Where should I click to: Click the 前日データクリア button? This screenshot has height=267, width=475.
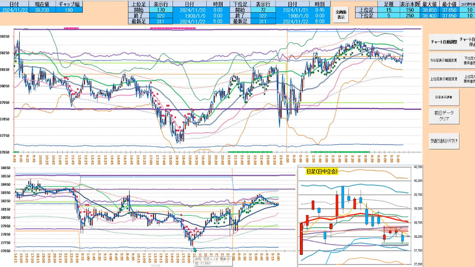(444, 116)
